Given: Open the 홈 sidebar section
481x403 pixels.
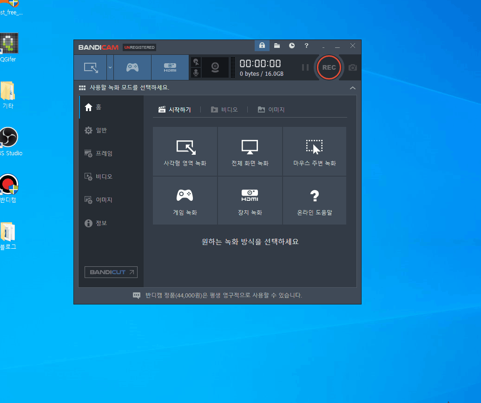Looking at the screenshot, I should (x=112, y=107).
